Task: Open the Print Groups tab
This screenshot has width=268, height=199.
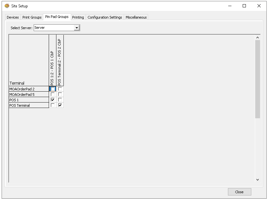Action: 32,17
